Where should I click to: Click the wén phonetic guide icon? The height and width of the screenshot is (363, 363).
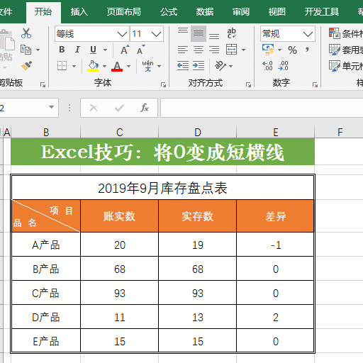point(147,66)
